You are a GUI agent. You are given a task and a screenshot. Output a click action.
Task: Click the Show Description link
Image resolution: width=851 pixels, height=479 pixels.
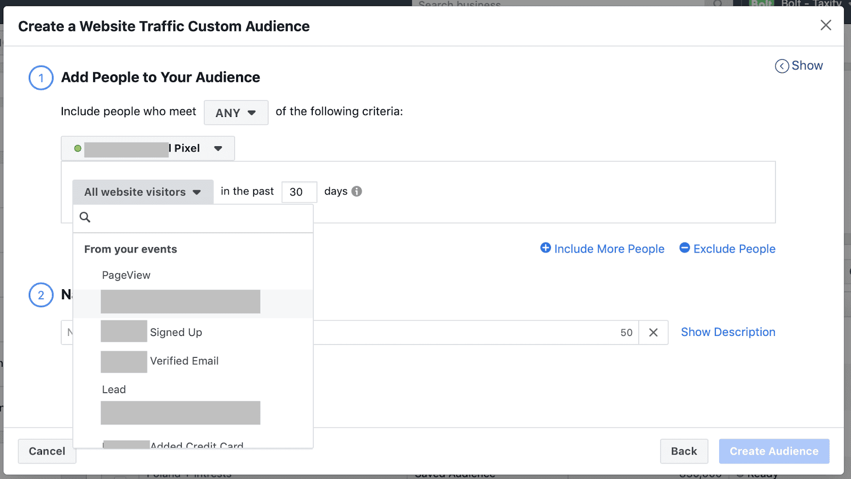(728, 332)
